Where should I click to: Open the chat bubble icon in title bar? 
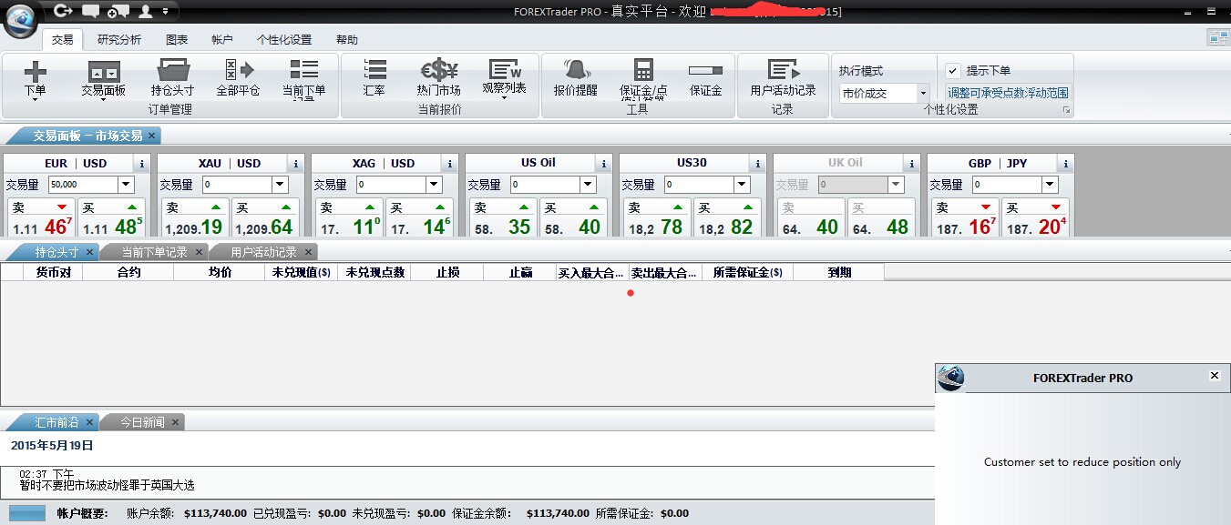click(90, 11)
